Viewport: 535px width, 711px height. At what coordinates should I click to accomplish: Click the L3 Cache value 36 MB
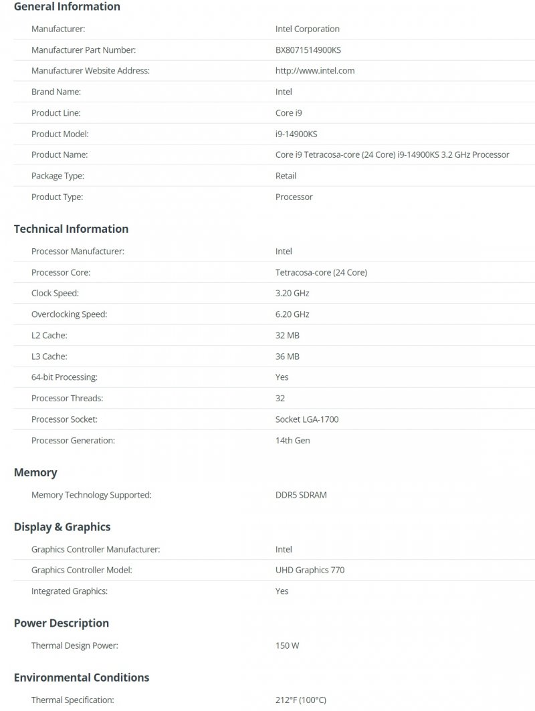click(288, 357)
